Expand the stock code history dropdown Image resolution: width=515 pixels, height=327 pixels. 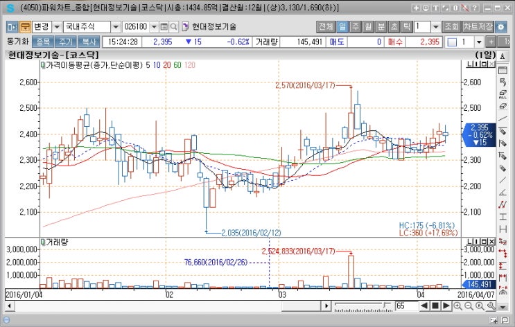click(x=154, y=26)
